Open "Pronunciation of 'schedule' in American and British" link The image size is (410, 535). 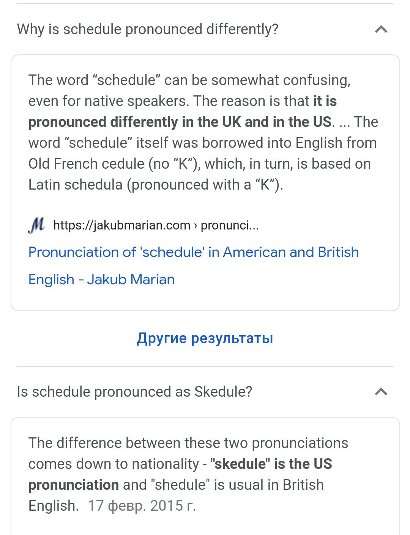[x=193, y=252]
